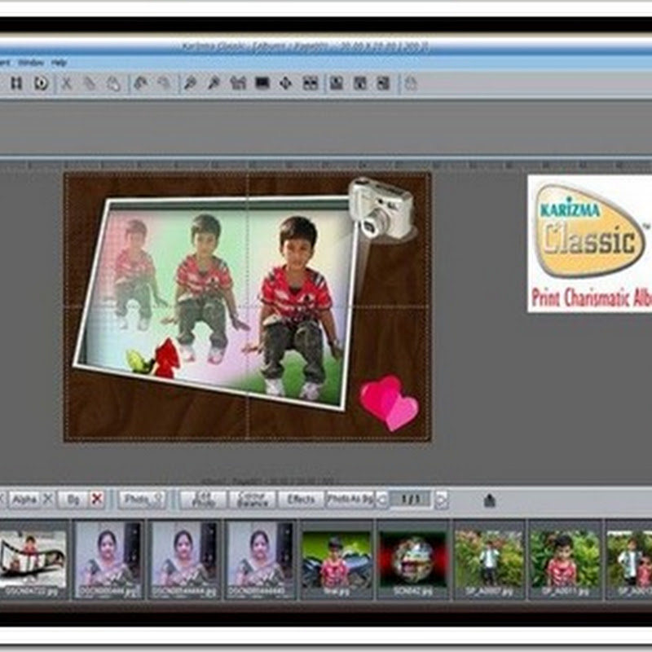The width and height of the screenshot is (652, 652).
Task: Click the four-squares grid toolbar icon
Action: 311,83
